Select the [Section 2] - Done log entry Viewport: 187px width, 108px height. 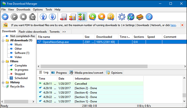(x=90, y=88)
